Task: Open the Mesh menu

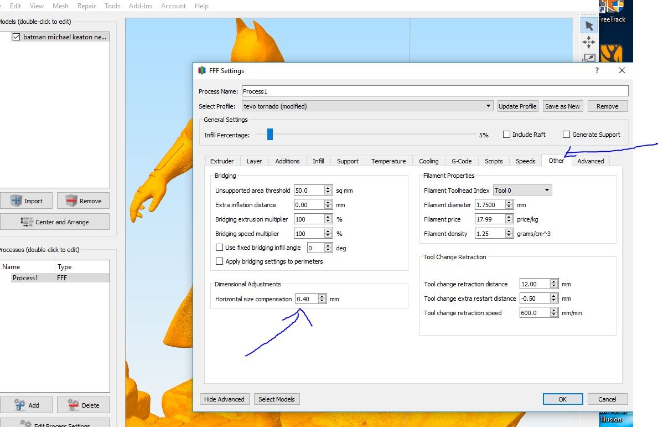Action: pyautogui.click(x=60, y=6)
